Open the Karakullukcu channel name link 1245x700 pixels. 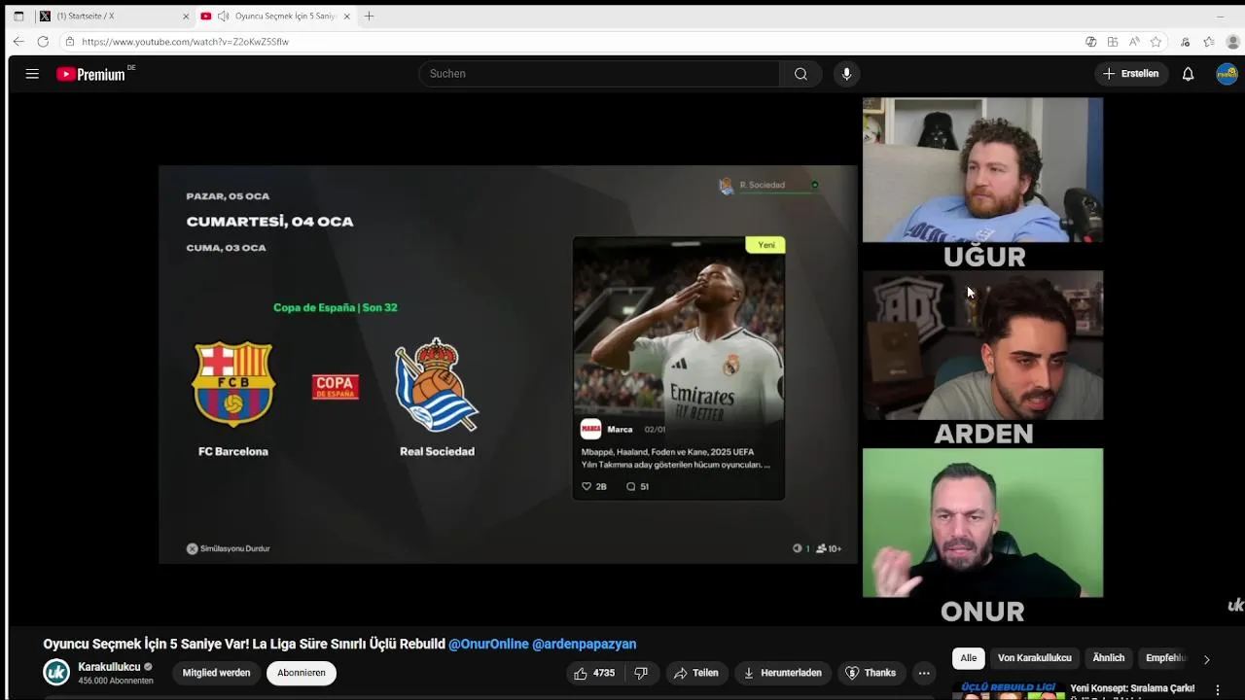pyautogui.click(x=109, y=667)
